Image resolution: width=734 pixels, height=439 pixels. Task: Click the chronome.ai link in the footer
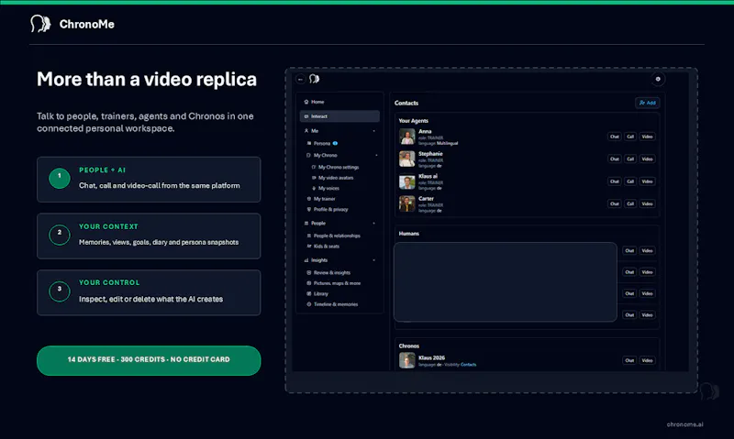684,424
